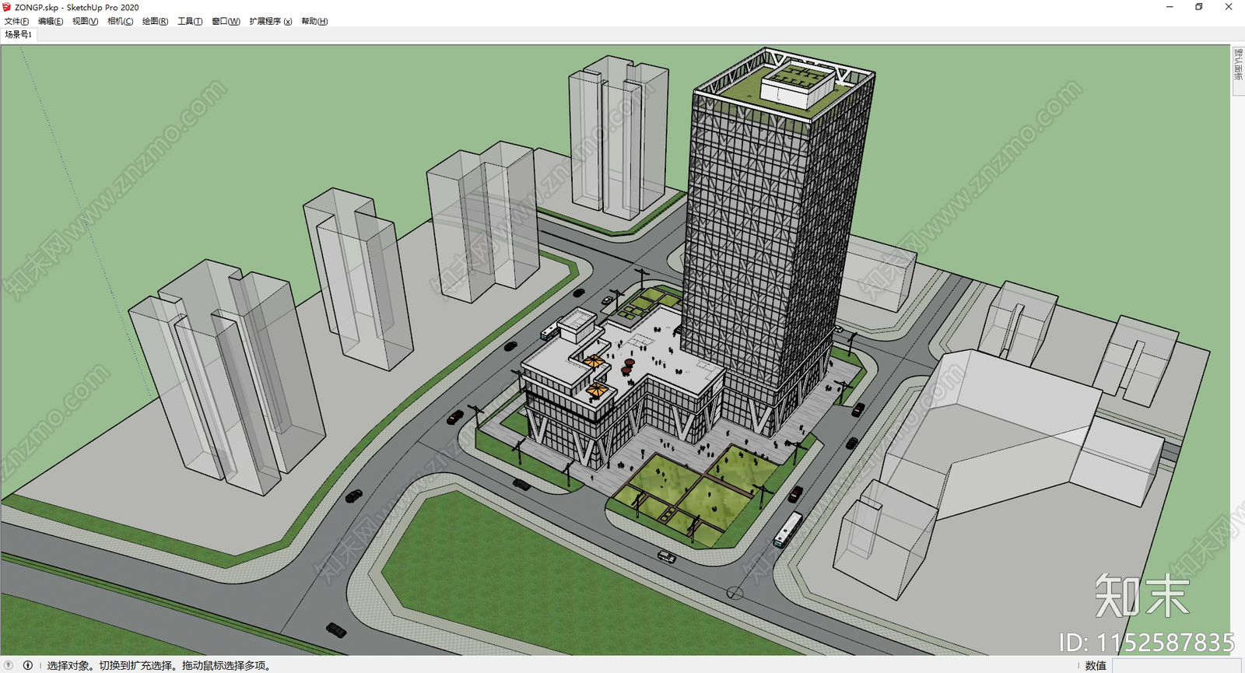This screenshot has height=673, width=1245.
Task: Open the 绘图(R) menu
Action: [155, 21]
